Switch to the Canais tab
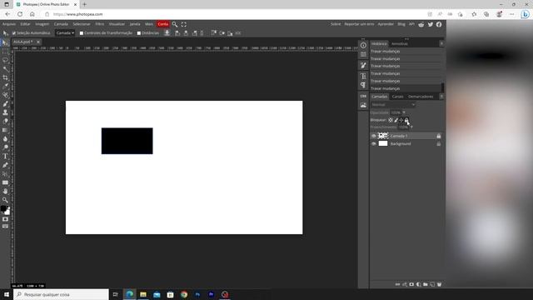This screenshot has width=533, height=300. coord(397,97)
